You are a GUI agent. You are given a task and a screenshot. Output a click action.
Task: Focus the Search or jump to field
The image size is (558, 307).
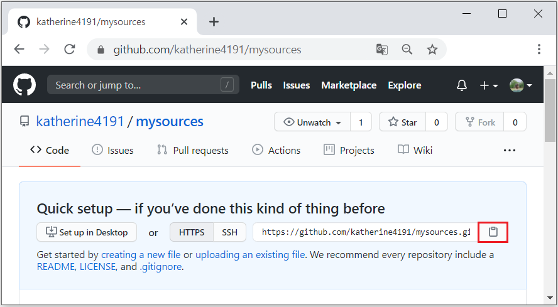click(x=143, y=85)
